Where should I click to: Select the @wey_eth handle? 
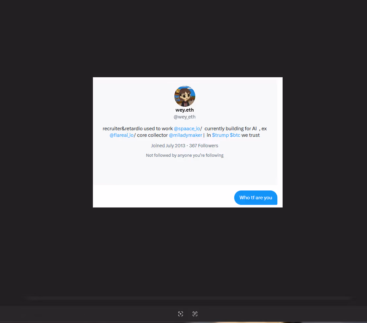(184, 117)
